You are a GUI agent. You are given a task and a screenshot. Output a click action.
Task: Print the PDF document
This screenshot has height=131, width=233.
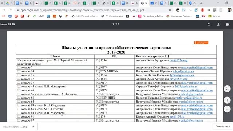click(x=227, y=24)
